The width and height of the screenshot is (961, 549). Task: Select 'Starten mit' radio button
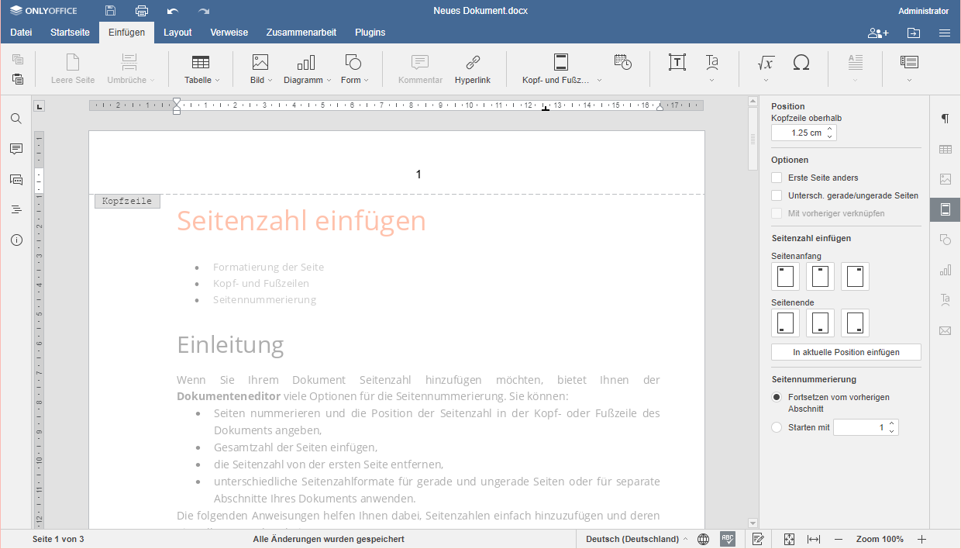(x=777, y=427)
